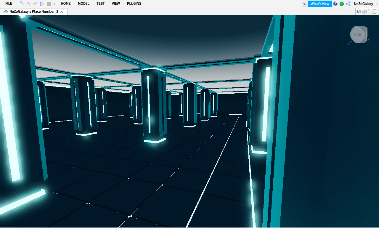This screenshot has height=237, width=379.
Task: Open the FILE menu
Action: coord(8,4)
